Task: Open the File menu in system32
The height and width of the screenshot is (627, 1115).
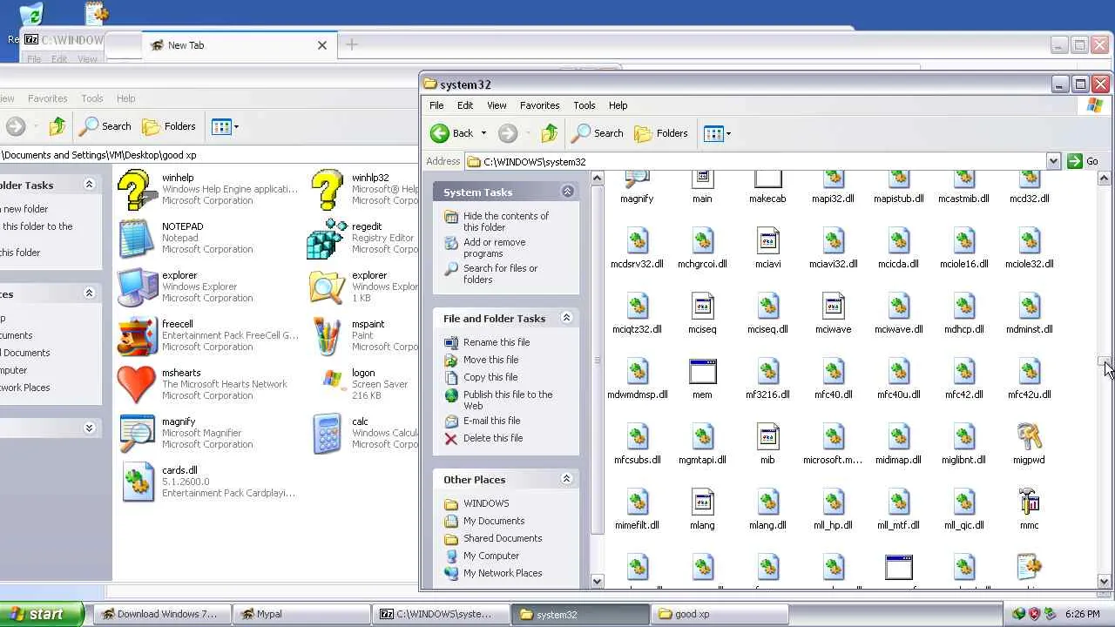Action: 436,105
